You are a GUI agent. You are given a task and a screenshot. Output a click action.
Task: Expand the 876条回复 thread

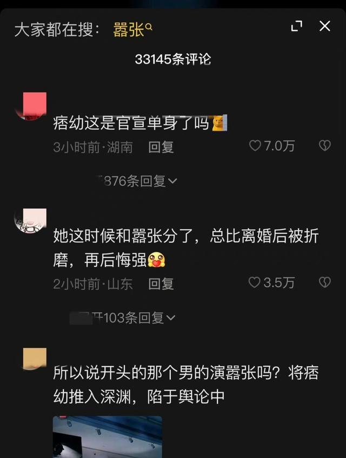137,181
